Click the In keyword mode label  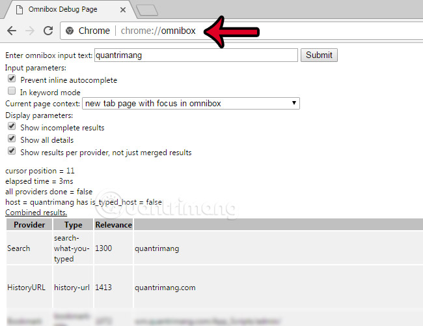pyautogui.click(x=50, y=93)
